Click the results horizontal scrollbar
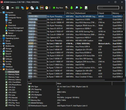 tap(67, 80)
